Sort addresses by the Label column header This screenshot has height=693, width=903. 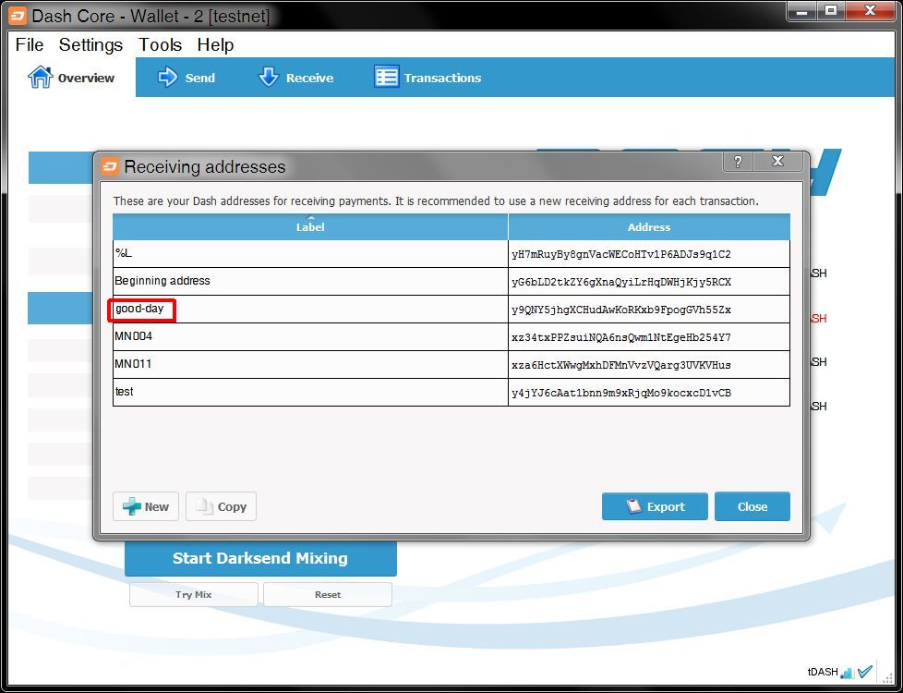310,227
